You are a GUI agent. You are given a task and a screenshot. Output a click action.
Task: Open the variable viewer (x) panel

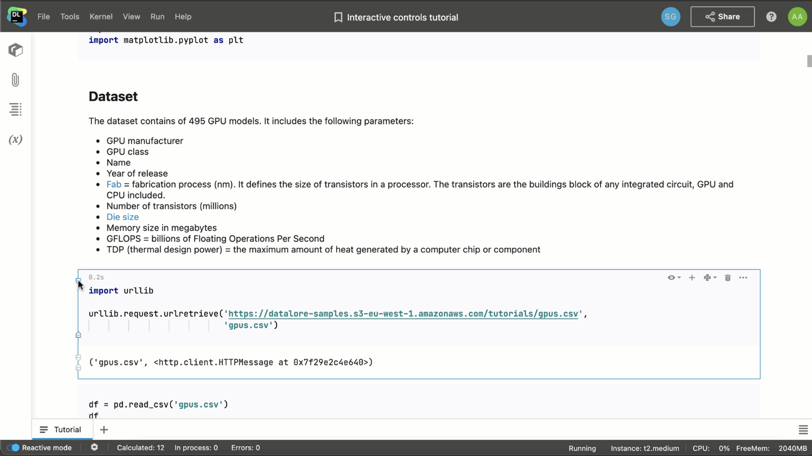(x=15, y=140)
